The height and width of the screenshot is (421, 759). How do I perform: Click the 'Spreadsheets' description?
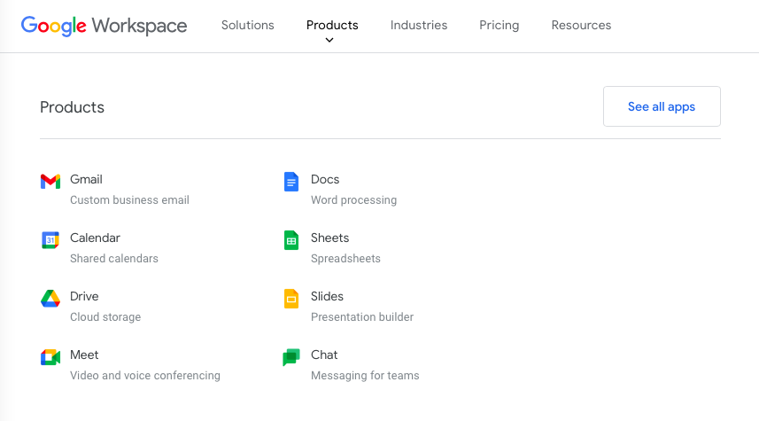click(x=345, y=258)
